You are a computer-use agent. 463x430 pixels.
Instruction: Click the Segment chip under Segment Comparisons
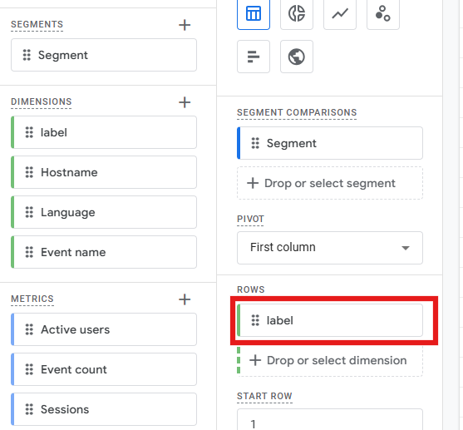330,143
